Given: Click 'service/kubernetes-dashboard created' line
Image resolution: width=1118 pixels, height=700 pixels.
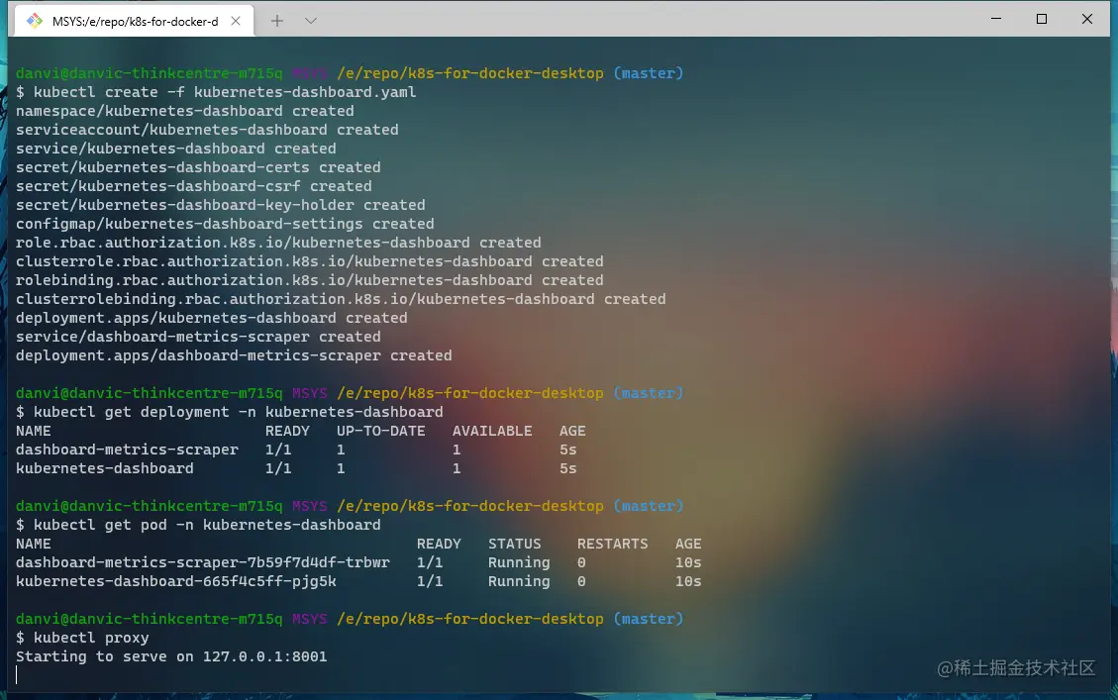Looking at the screenshot, I should click(x=175, y=149).
